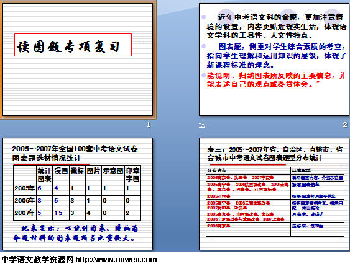Click the animation star icon below slide 2
Screen dimensions: 350x264
tap(202, 126)
